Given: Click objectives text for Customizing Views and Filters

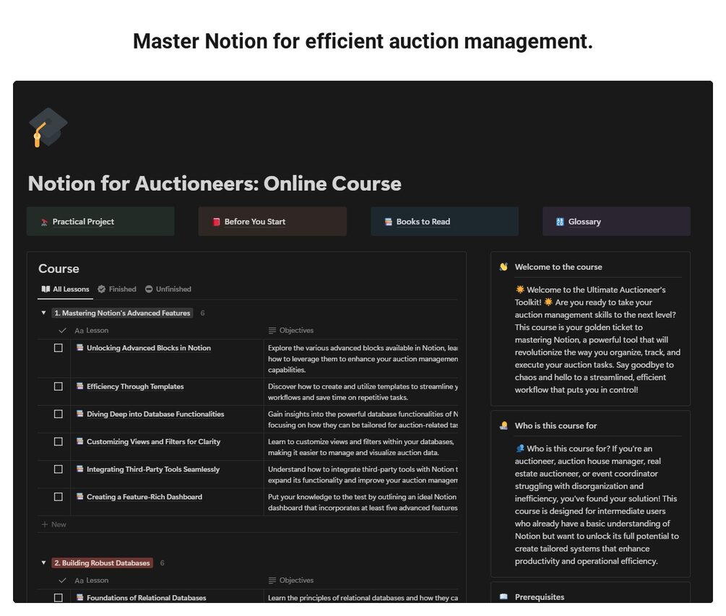Looking at the screenshot, I should coord(360,447).
